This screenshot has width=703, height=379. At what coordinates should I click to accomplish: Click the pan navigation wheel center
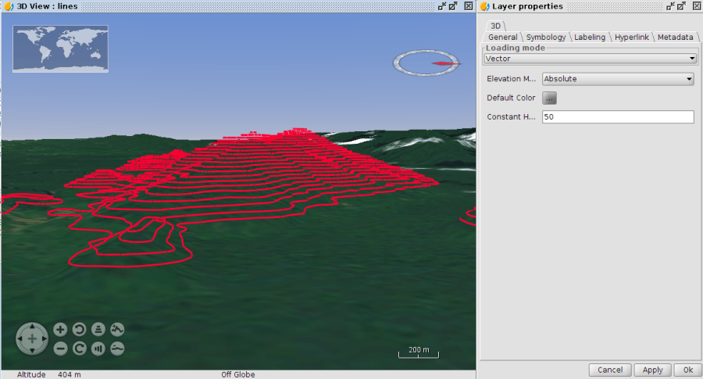pos(32,339)
